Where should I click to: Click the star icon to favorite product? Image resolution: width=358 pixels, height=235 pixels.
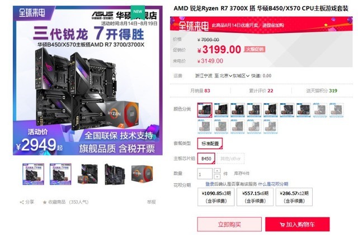coord(45,202)
